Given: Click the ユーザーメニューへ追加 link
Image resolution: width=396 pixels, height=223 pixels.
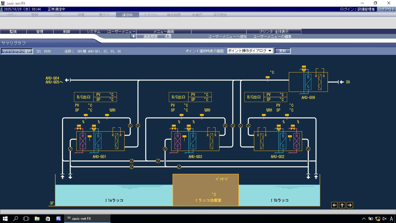Looking at the screenshot, I should (x=227, y=37).
